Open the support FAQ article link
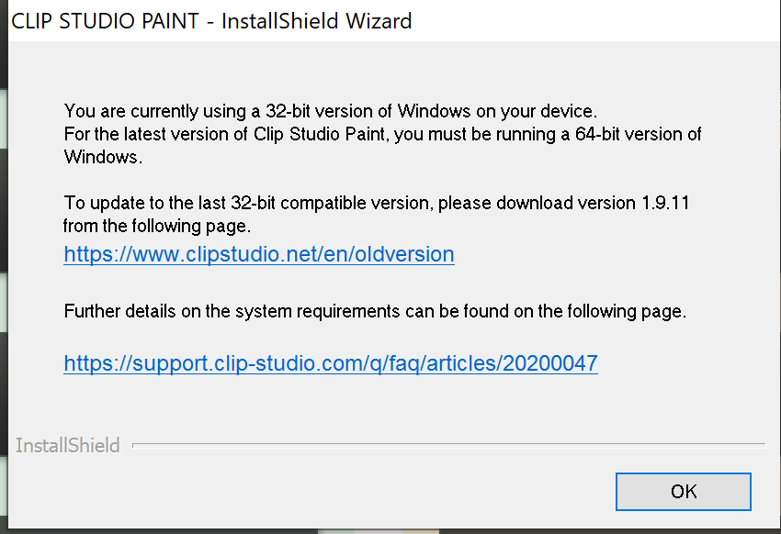Image resolution: width=781 pixels, height=534 pixels. pyautogui.click(x=330, y=363)
